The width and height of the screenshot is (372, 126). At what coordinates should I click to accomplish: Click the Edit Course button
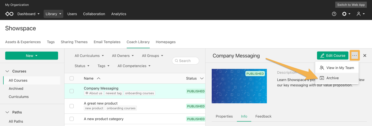333,56
